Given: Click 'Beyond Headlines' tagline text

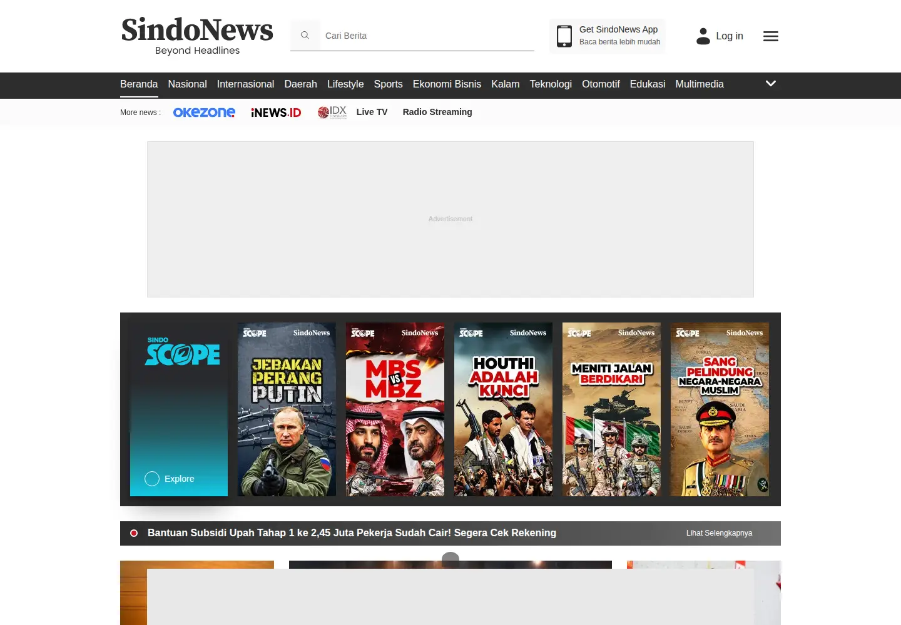Looking at the screenshot, I should tap(197, 51).
